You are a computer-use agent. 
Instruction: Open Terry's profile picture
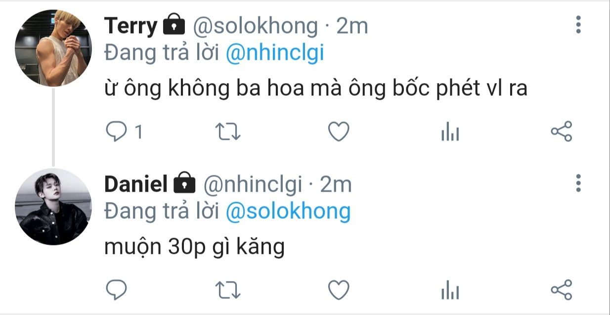[x=53, y=48]
